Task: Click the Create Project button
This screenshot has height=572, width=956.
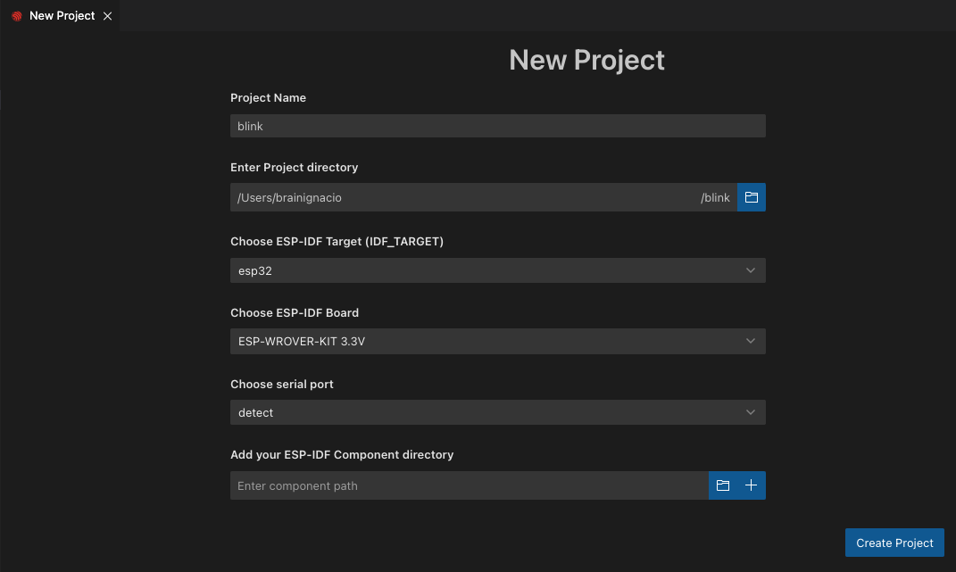Action: pyautogui.click(x=894, y=543)
